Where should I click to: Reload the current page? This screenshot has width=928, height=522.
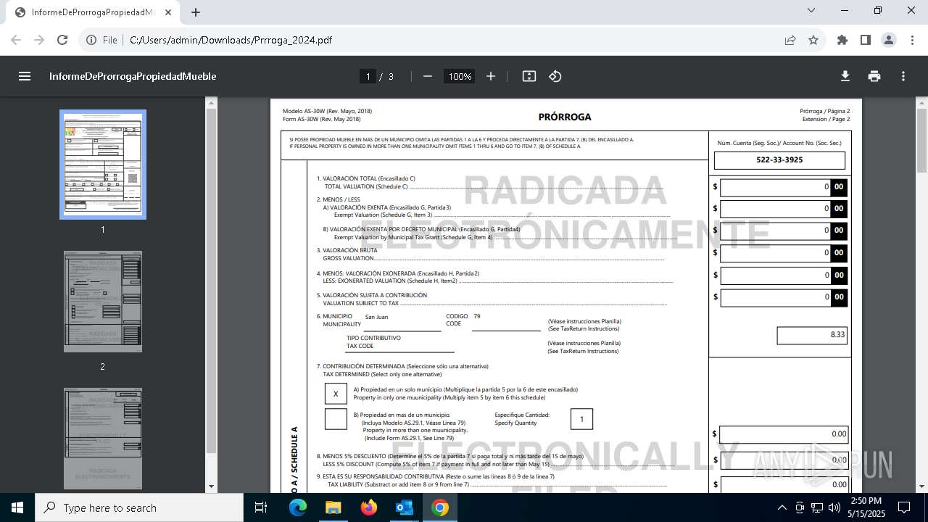[x=62, y=40]
